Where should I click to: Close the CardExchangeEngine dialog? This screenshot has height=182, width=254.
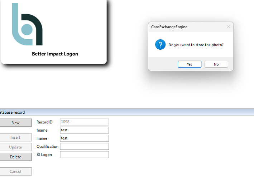228,27
